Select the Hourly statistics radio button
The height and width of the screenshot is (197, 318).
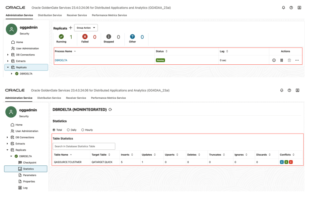[83, 130]
